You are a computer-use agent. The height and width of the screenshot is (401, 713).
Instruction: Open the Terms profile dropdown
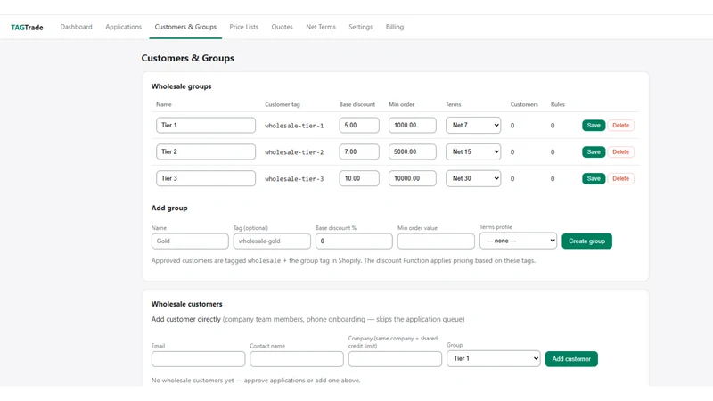(x=518, y=241)
